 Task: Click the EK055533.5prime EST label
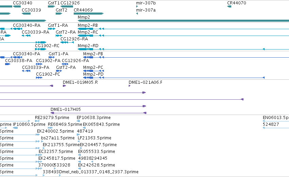click(x=96, y=152)
